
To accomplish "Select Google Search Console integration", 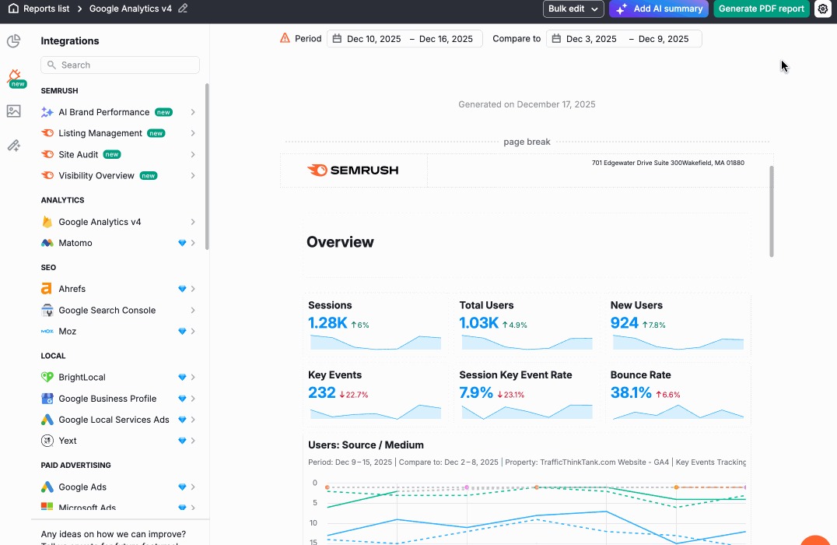I will pos(107,310).
